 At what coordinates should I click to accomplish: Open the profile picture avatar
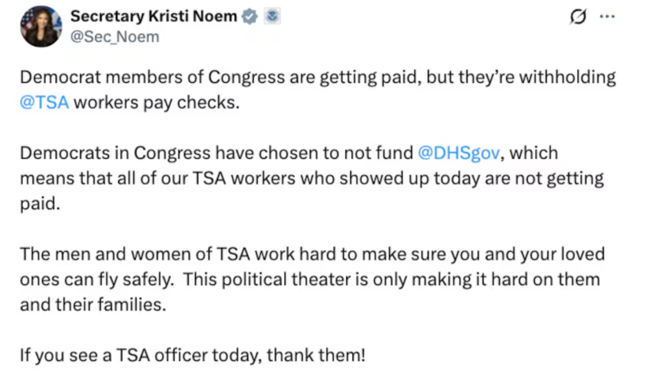(41, 26)
